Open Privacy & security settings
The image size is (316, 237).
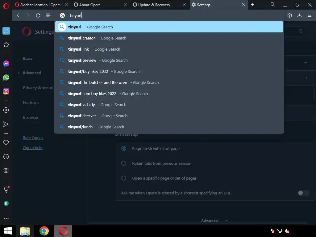tap(38, 88)
